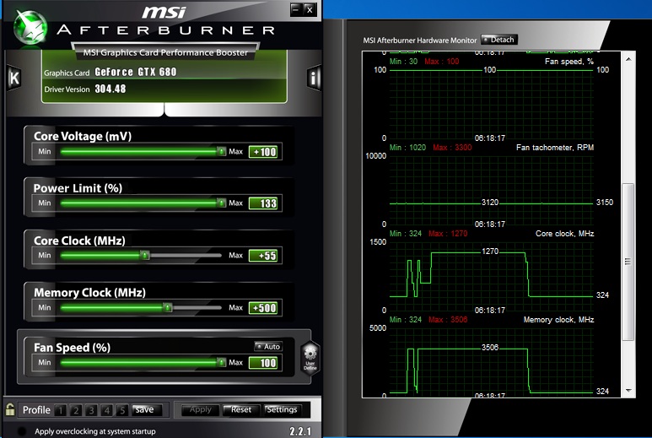652x438 pixels.
Task: Click the Kombustor K icon
Action: pos(13,78)
